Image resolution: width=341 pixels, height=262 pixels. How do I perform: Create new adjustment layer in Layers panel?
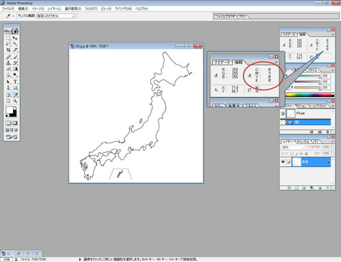pyautogui.click(x=312, y=188)
